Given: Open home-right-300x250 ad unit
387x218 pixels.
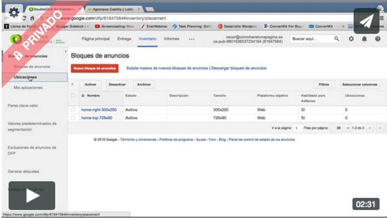Looking at the screenshot, I should click(x=99, y=110).
